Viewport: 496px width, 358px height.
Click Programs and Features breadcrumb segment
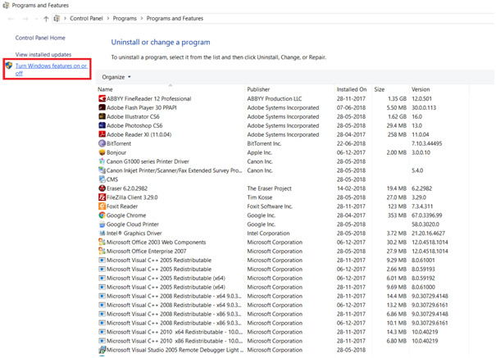point(175,18)
